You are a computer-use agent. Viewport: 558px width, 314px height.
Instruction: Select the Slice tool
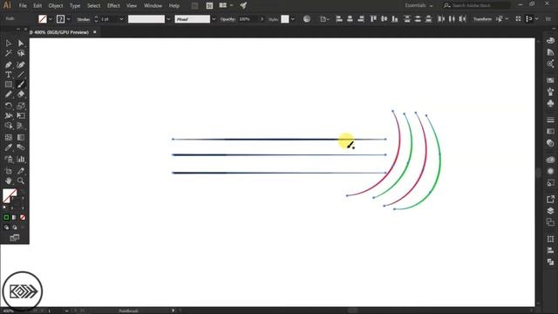point(21,171)
